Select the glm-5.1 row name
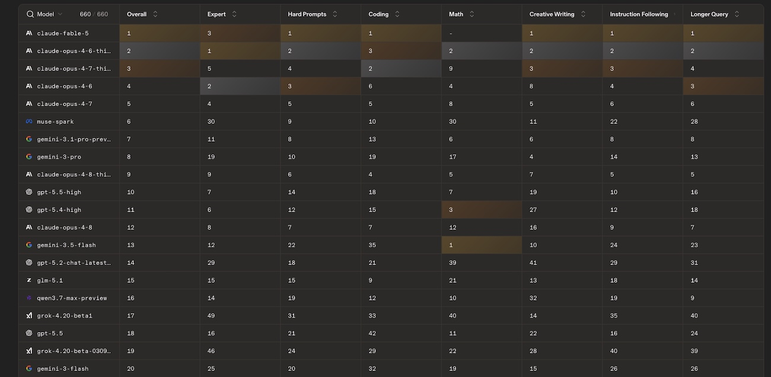 pos(50,280)
